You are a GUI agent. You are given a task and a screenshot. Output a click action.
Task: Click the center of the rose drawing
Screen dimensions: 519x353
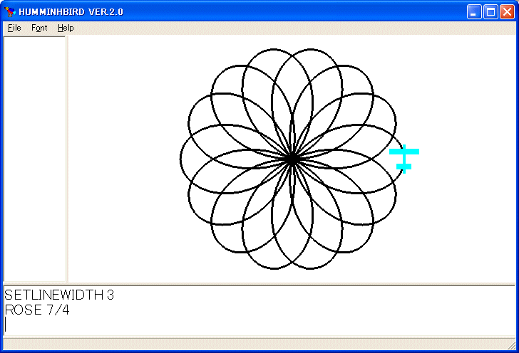[x=292, y=159]
